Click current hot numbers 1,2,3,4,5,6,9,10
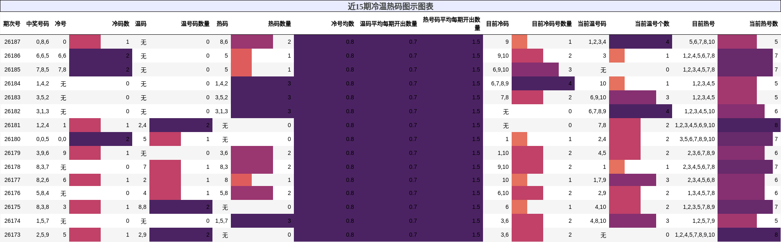This screenshot has height=242, width=781. pyautogui.click(x=695, y=125)
